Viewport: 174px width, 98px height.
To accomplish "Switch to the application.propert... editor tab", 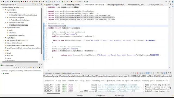I will [x=52, y=5].
